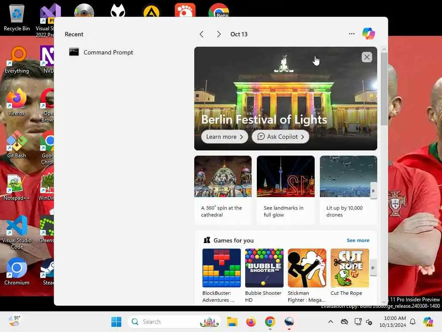Go to previous day arrow
Screen dimensions: 442x332
(x=201, y=34)
